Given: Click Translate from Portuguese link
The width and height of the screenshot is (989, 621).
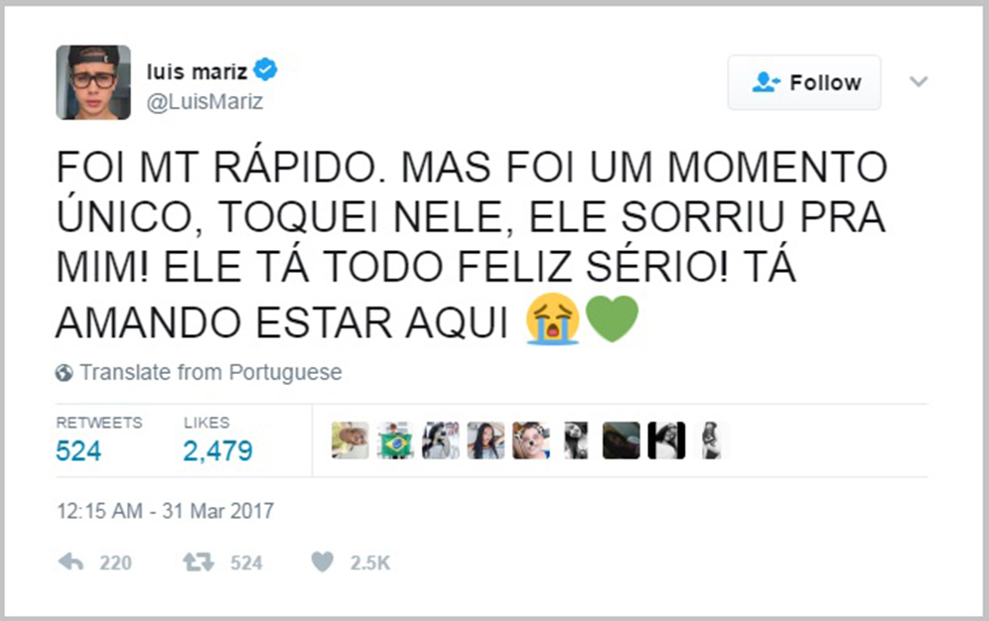Looking at the screenshot, I should point(211,373).
